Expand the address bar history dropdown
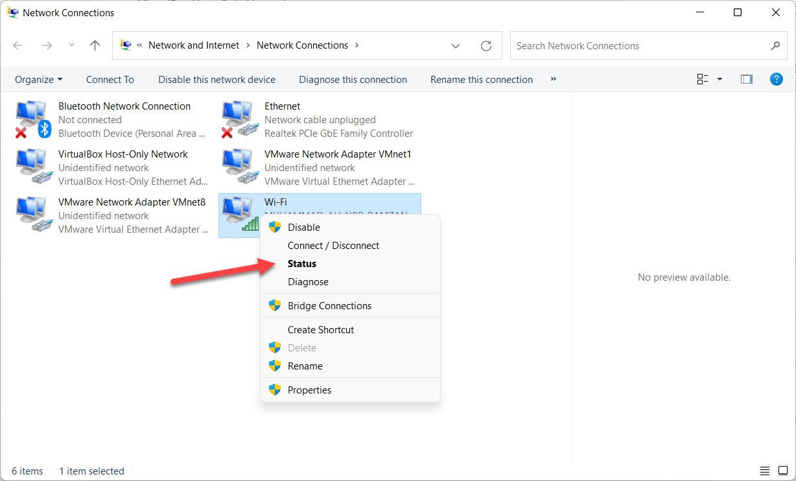The image size is (796, 481). click(x=456, y=46)
